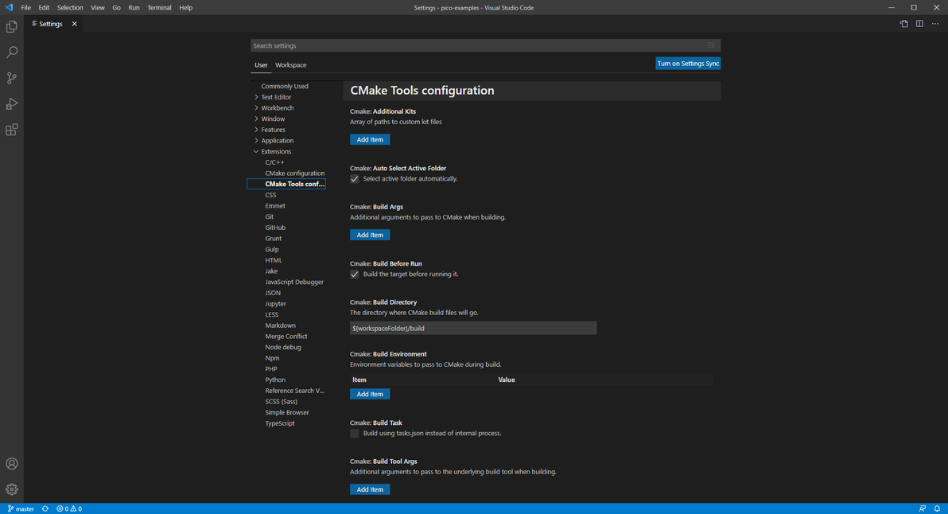
Task: Click Turn on Settings Sync button
Action: (688, 64)
